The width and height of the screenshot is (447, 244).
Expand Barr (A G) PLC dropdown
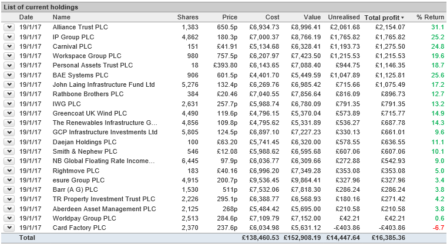pos(9,189)
